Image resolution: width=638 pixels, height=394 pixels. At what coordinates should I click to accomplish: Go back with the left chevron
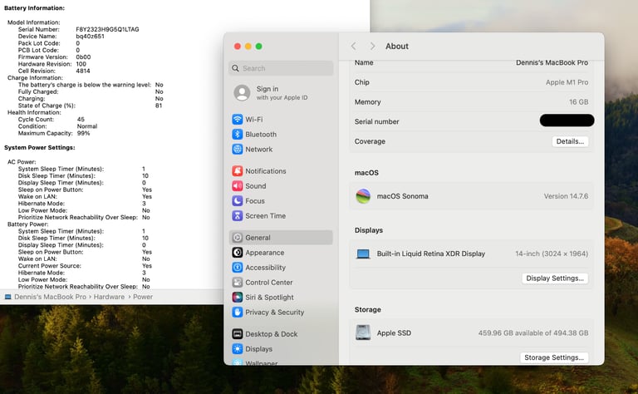click(354, 46)
